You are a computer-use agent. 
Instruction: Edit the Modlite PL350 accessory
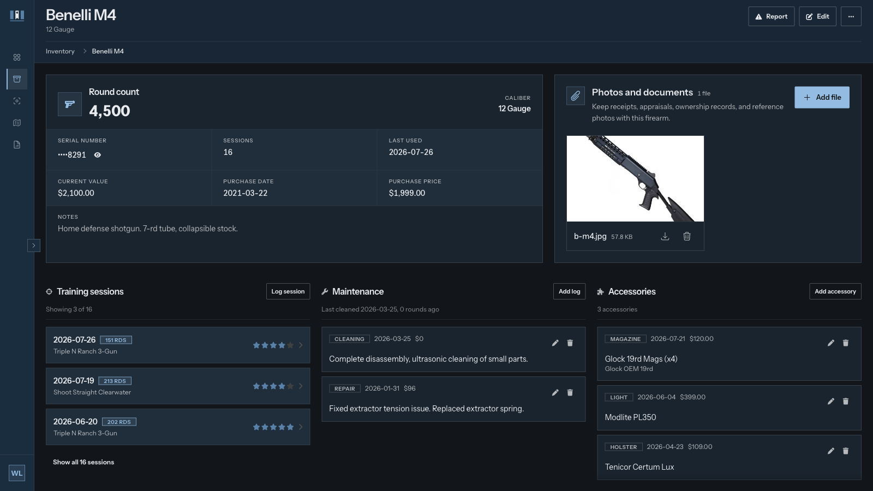pyautogui.click(x=830, y=402)
